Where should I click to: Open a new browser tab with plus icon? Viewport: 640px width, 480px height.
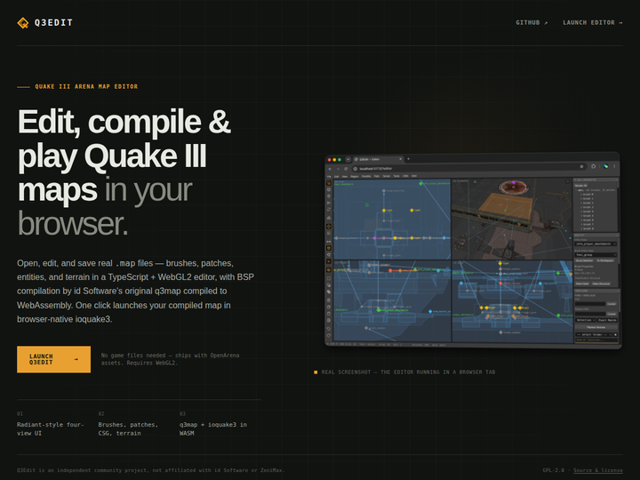[408, 159]
